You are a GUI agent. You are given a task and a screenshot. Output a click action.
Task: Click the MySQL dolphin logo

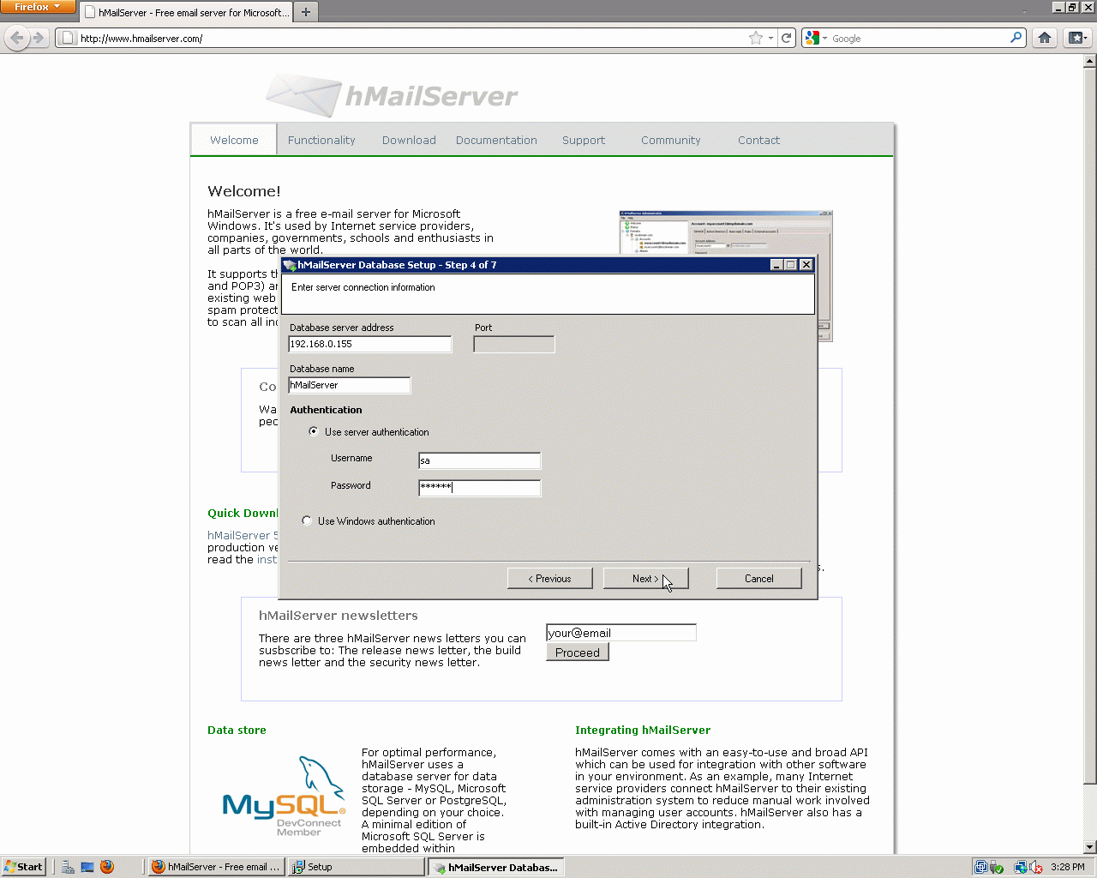[284, 796]
